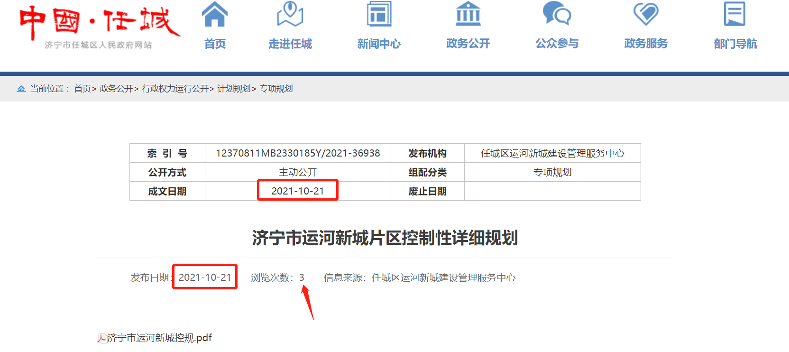Follow the 行政权力运行公开 breadcrumb link
789x352 pixels.
175,89
